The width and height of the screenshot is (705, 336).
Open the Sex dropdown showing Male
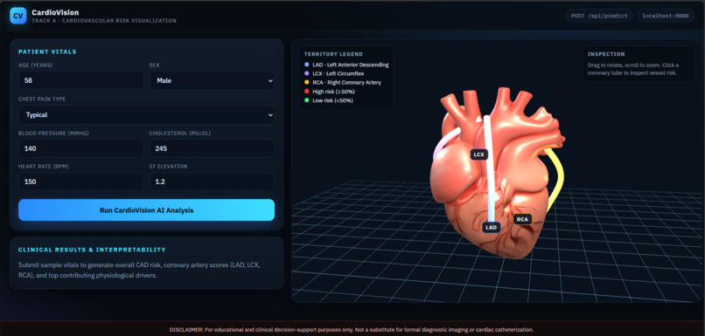(213, 81)
